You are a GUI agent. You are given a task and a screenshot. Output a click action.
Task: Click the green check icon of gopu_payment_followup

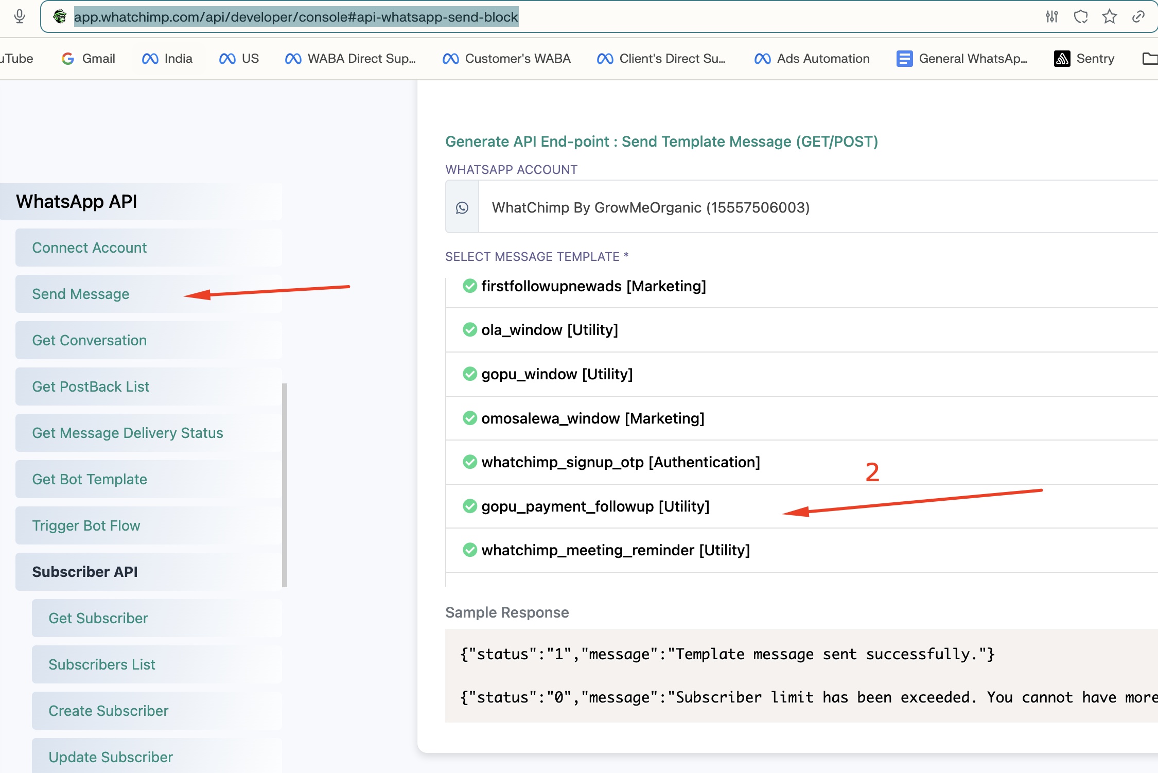[x=470, y=506]
